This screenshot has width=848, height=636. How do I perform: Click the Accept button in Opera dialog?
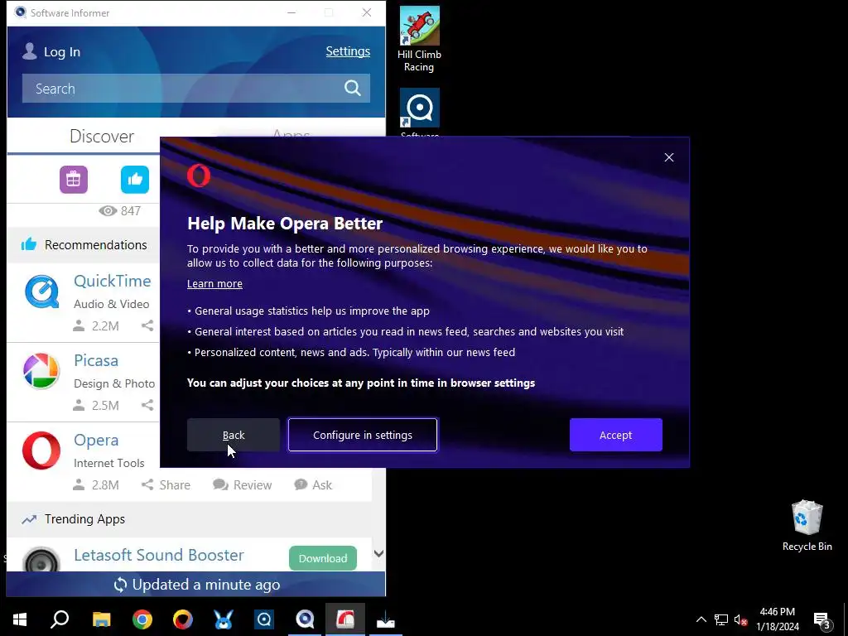615,435
